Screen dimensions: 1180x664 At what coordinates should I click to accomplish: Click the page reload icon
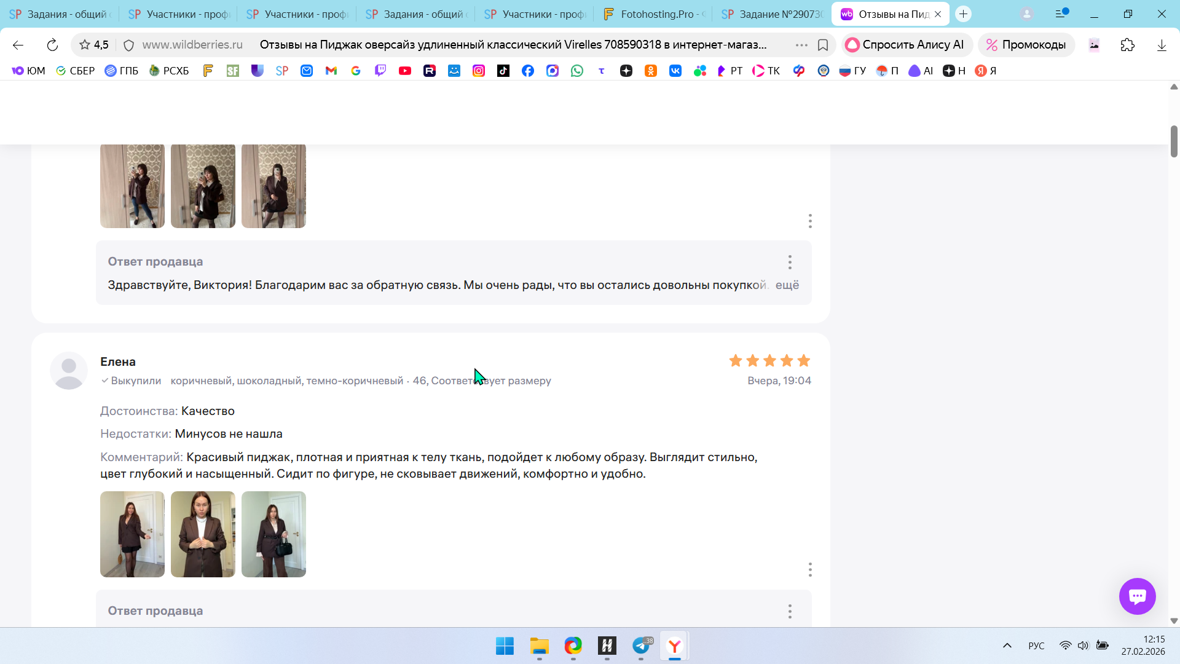point(52,45)
